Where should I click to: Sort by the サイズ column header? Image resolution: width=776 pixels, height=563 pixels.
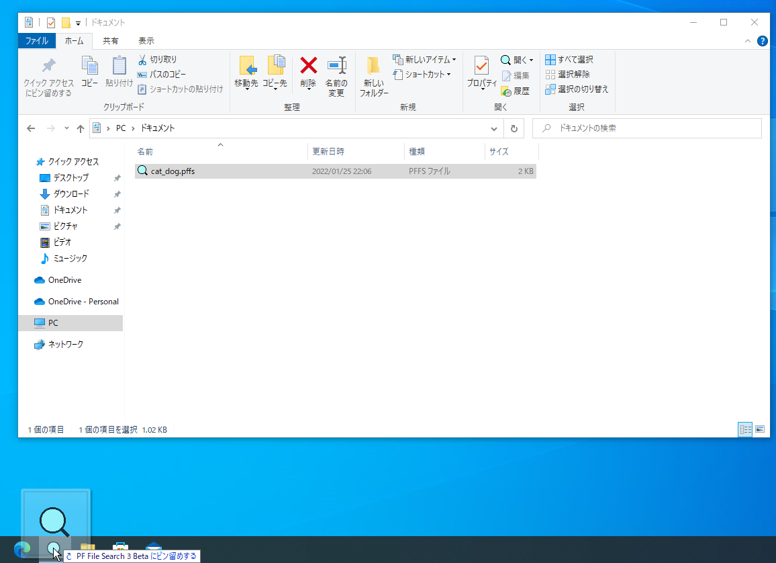[x=512, y=152]
